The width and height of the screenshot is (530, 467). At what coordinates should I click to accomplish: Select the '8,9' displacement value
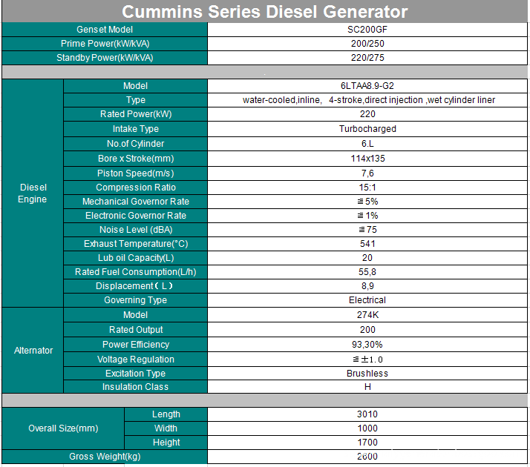point(367,286)
